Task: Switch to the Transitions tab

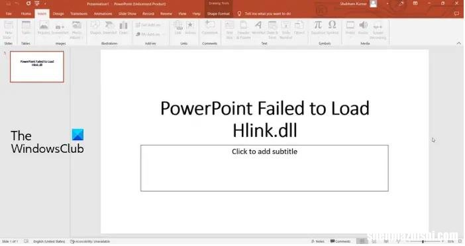Action: coord(79,14)
